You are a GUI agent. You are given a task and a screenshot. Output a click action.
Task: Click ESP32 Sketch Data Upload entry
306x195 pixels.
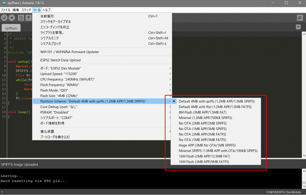[x=60, y=60]
